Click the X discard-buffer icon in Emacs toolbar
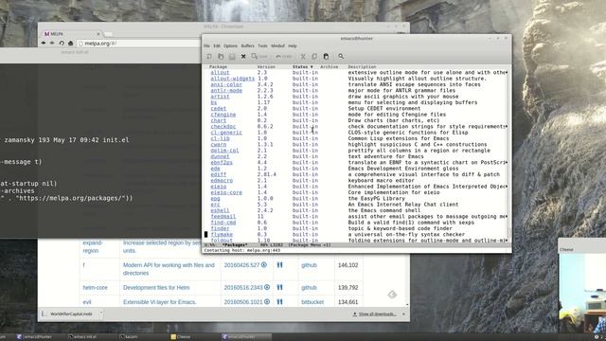This screenshot has width=606, height=341. tap(243, 57)
